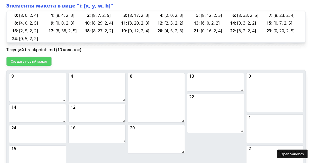Click resize handle of grid item 8
This screenshot has height=163, width=312.
pos(183,121)
